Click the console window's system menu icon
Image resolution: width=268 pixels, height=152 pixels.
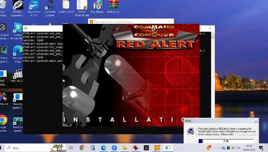(x=26, y=28)
